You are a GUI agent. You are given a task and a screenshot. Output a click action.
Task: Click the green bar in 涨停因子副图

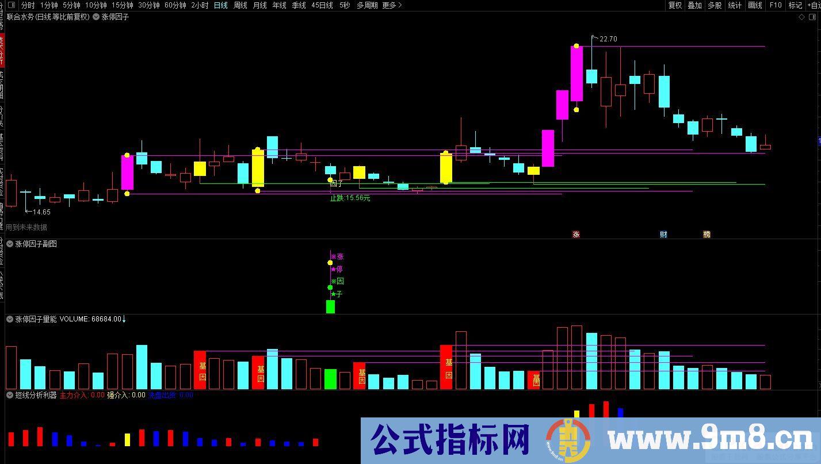[x=330, y=306]
